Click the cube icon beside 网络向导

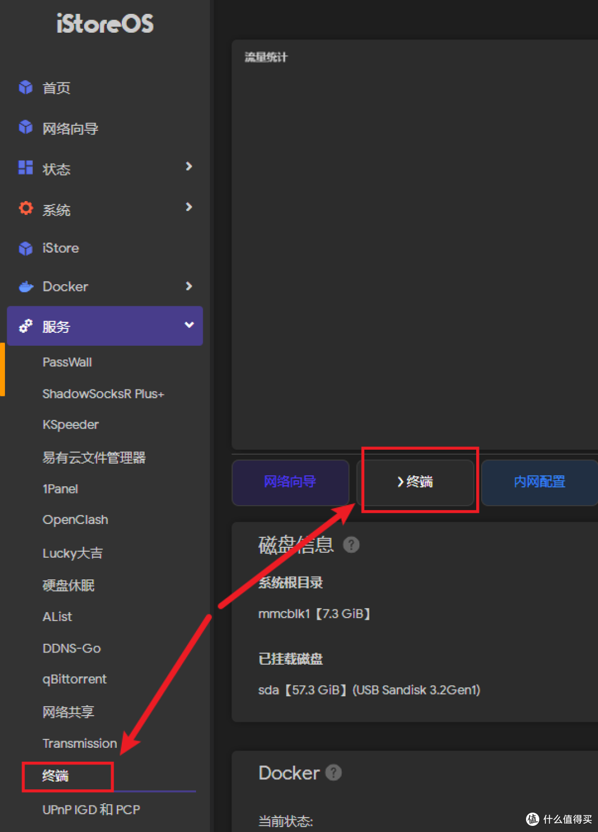click(25, 127)
